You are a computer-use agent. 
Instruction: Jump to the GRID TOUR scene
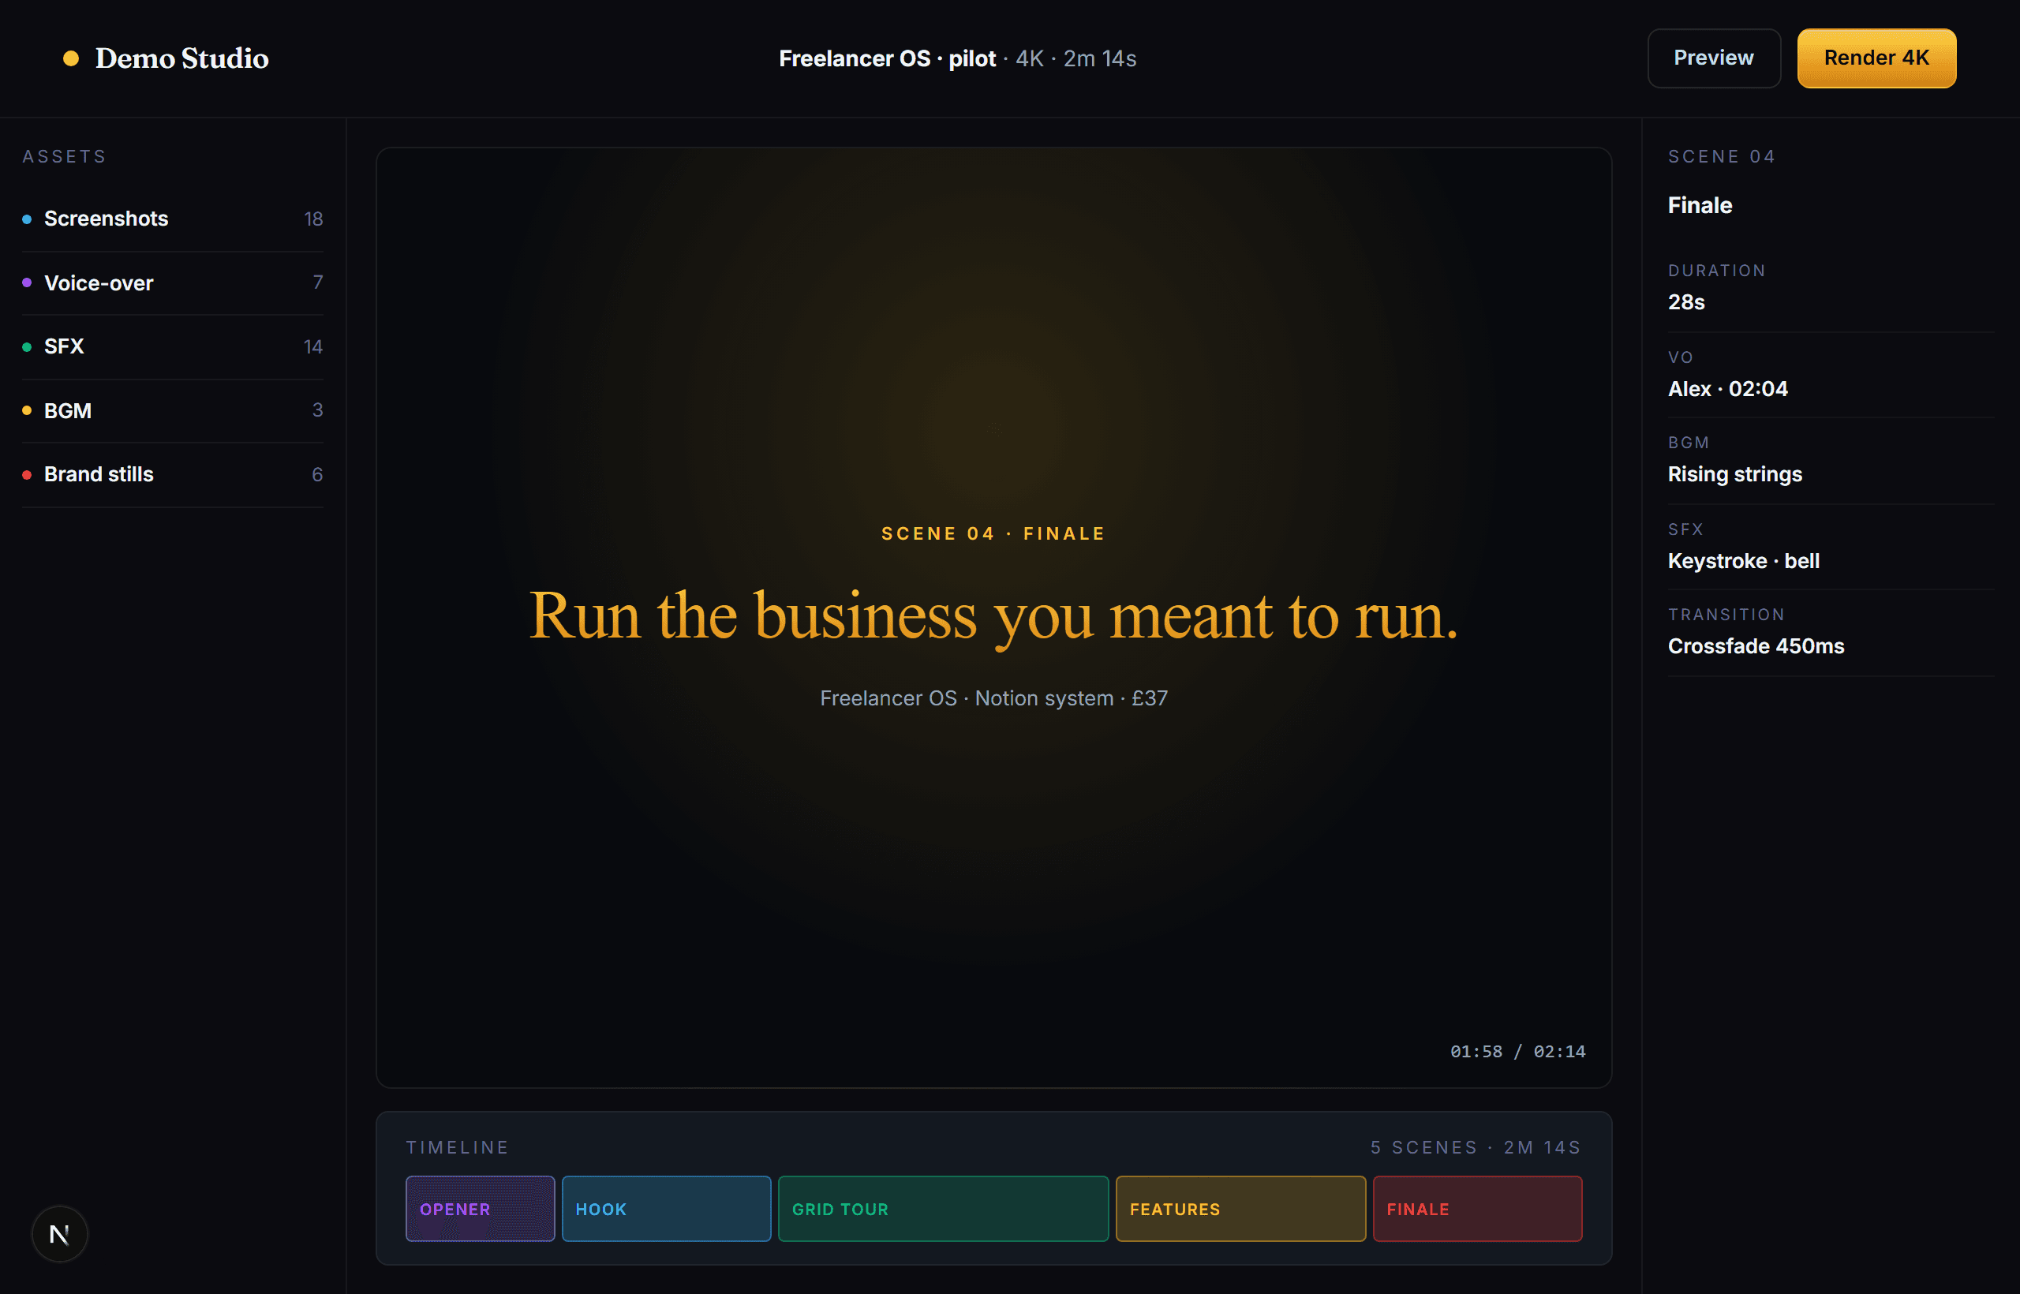click(x=943, y=1208)
